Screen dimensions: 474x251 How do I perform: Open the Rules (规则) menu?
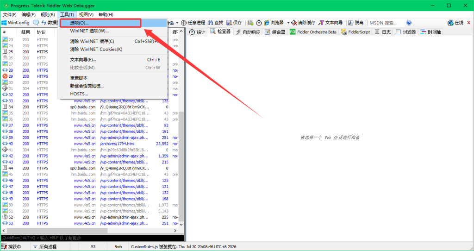(48, 14)
